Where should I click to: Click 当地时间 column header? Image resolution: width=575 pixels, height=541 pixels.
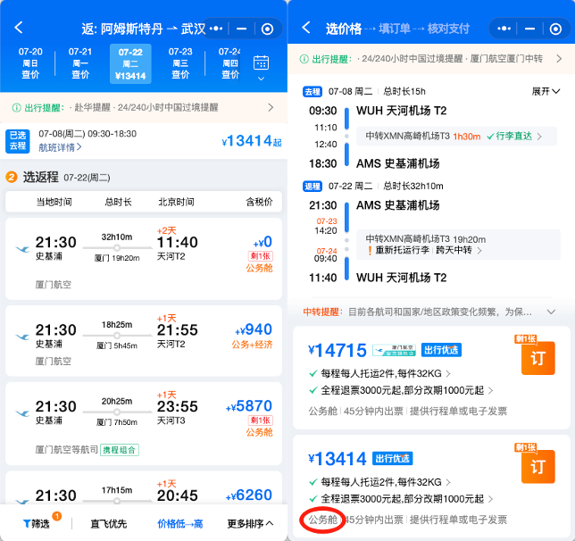point(54,202)
